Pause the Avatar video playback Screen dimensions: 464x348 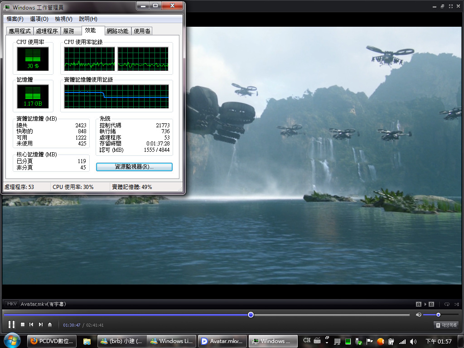11,324
